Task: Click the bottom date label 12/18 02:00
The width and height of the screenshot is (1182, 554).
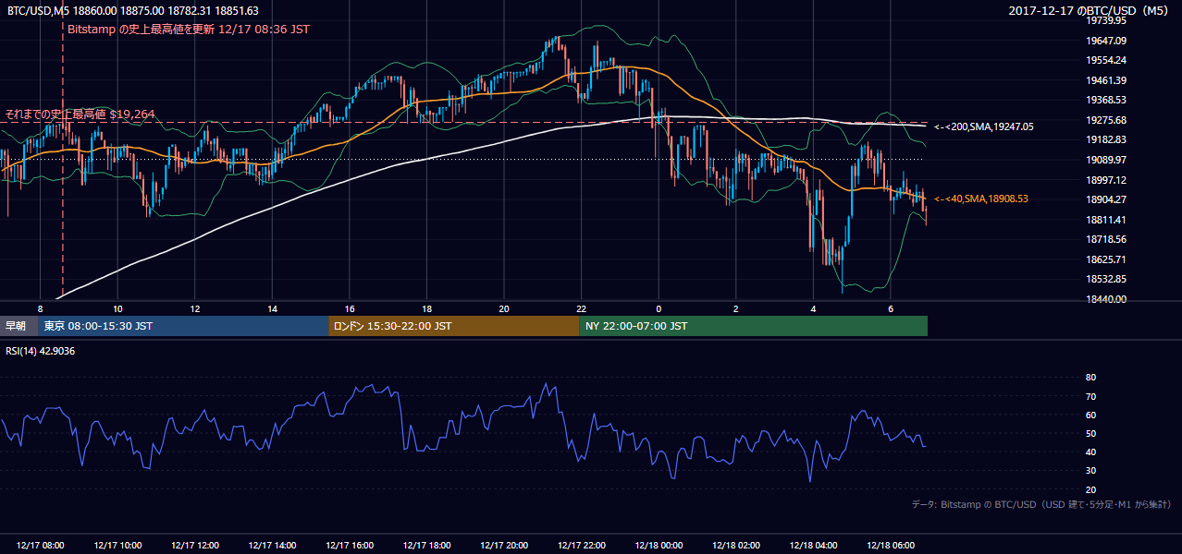Action: tap(735, 546)
